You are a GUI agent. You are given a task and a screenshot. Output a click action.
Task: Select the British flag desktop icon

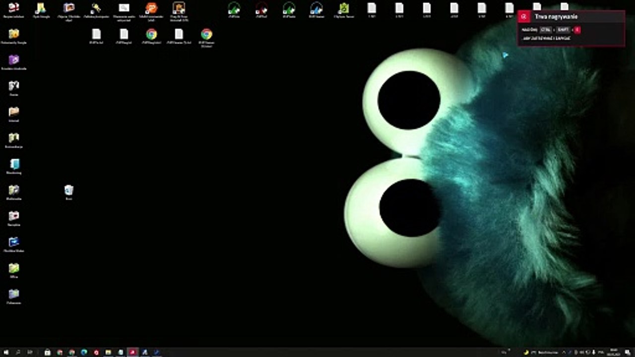point(14,7)
